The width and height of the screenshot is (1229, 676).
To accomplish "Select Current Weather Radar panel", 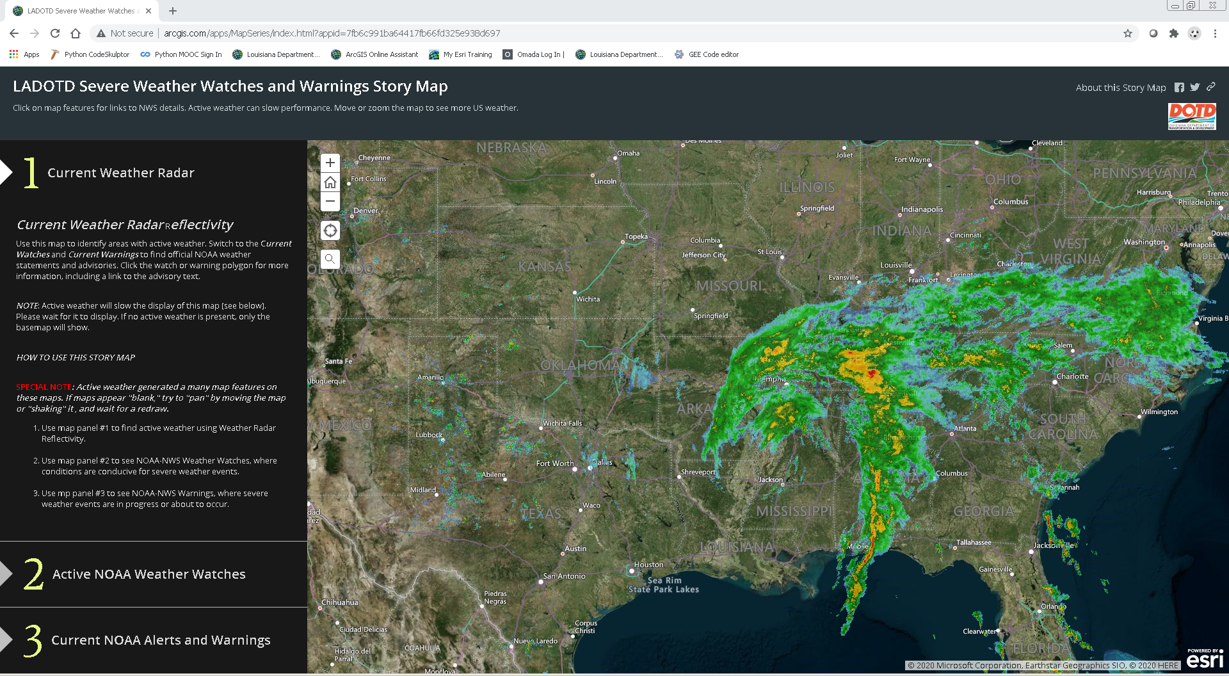I will pyautogui.click(x=154, y=173).
